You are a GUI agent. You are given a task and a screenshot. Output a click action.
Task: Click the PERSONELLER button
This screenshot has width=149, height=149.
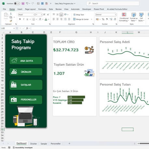[x=26, y=100]
